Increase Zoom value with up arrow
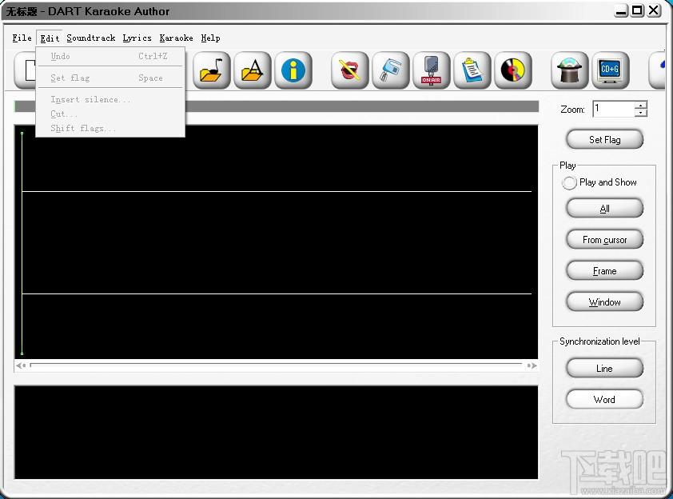Image resolution: width=673 pixels, height=499 pixels. coord(641,106)
